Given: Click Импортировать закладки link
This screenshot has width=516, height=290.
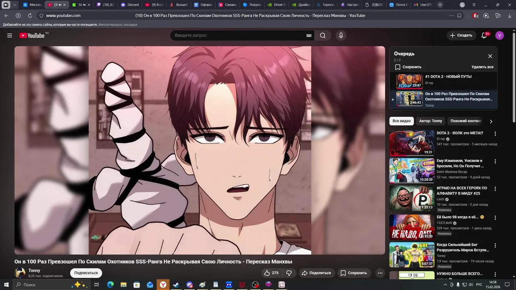Looking at the screenshot, I should click(x=118, y=25).
